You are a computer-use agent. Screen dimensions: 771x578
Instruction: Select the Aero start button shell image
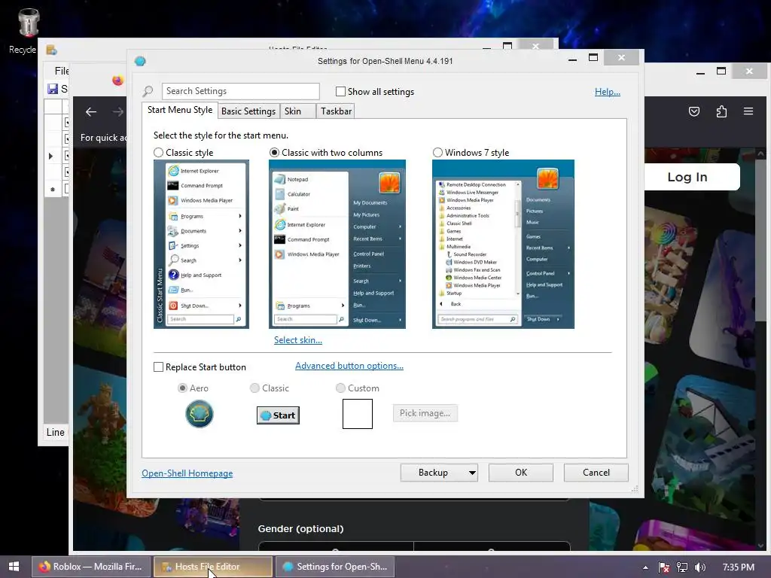(x=199, y=414)
